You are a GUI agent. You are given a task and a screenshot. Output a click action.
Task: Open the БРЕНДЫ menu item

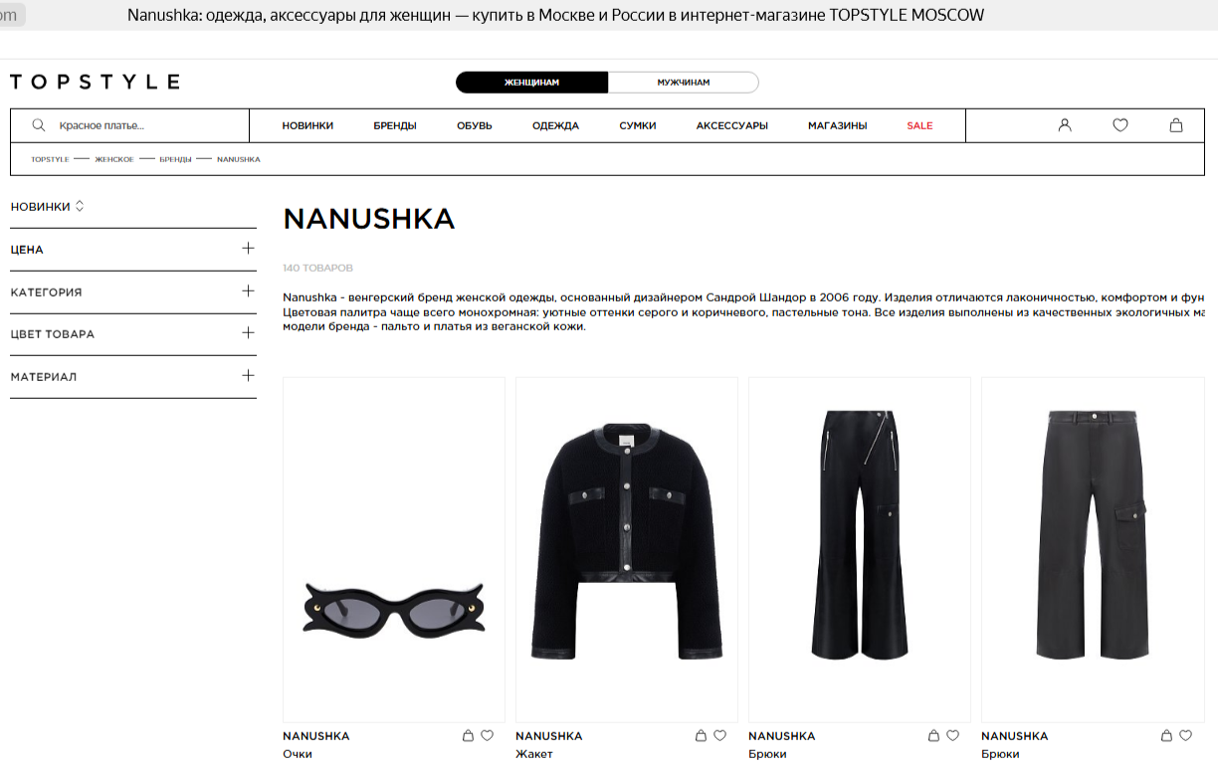(395, 126)
